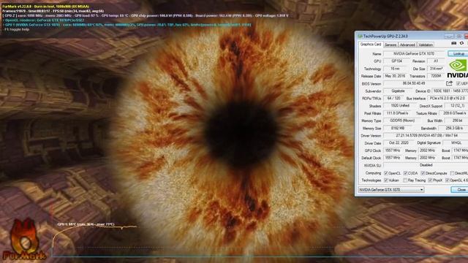Click the Die Size value 314 mm²
Viewport: 468px width, 263px height.
click(x=436, y=69)
